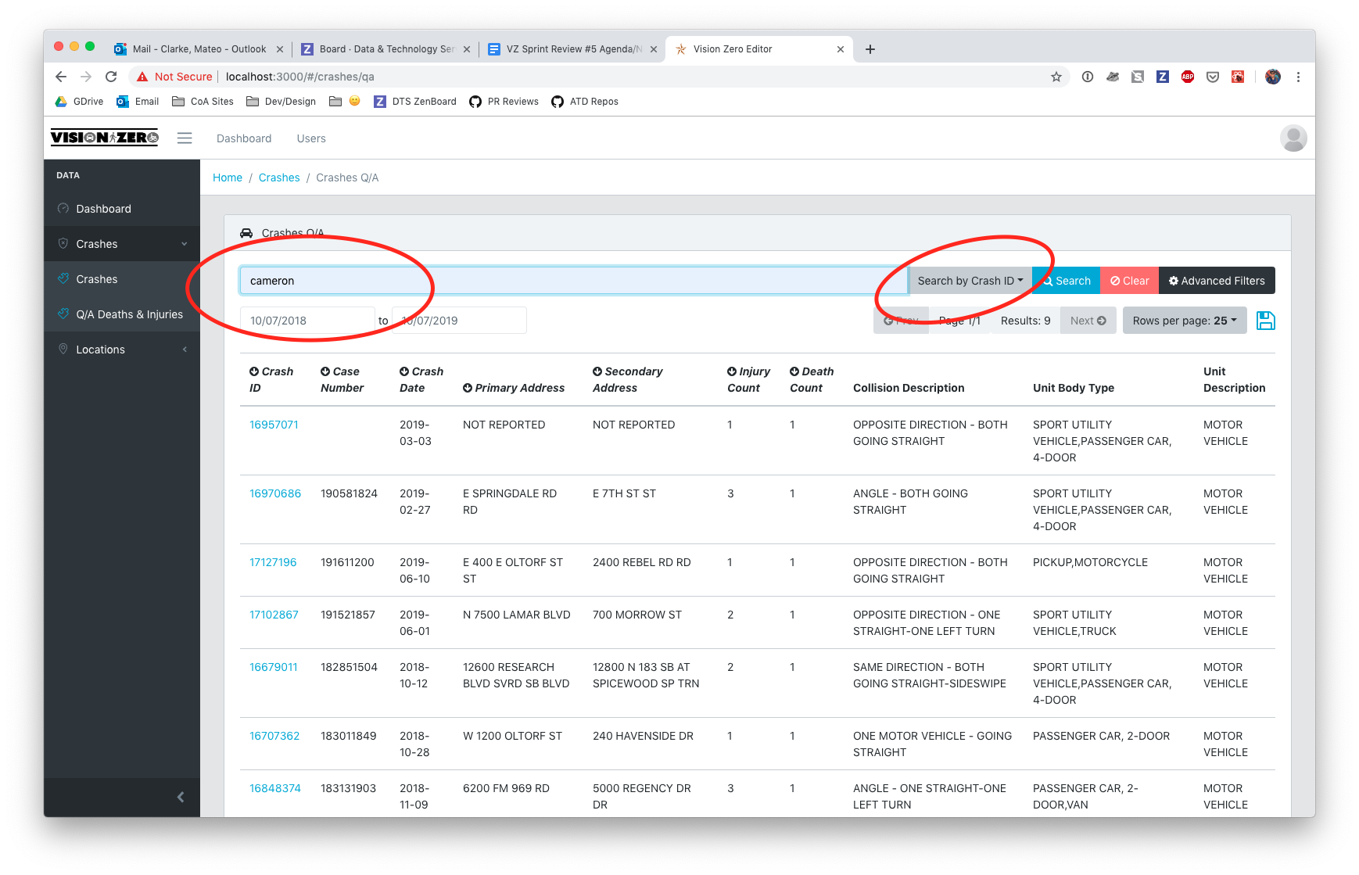Toggle the hamburger sidebar menu icon
This screenshot has width=1359, height=875.
pyautogui.click(x=185, y=138)
